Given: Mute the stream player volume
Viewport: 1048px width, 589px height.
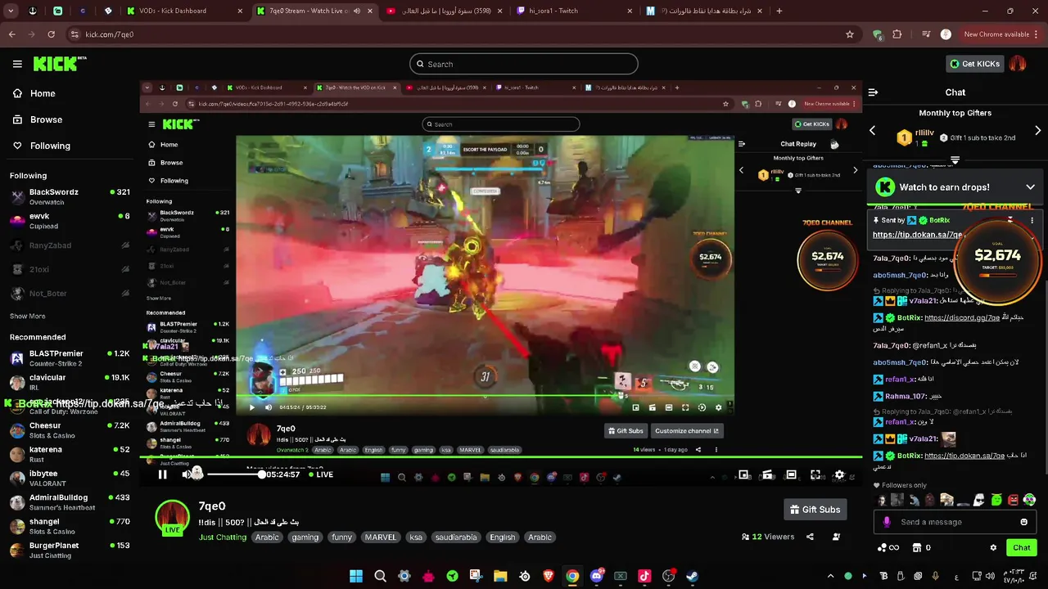Looking at the screenshot, I should coord(187,474).
